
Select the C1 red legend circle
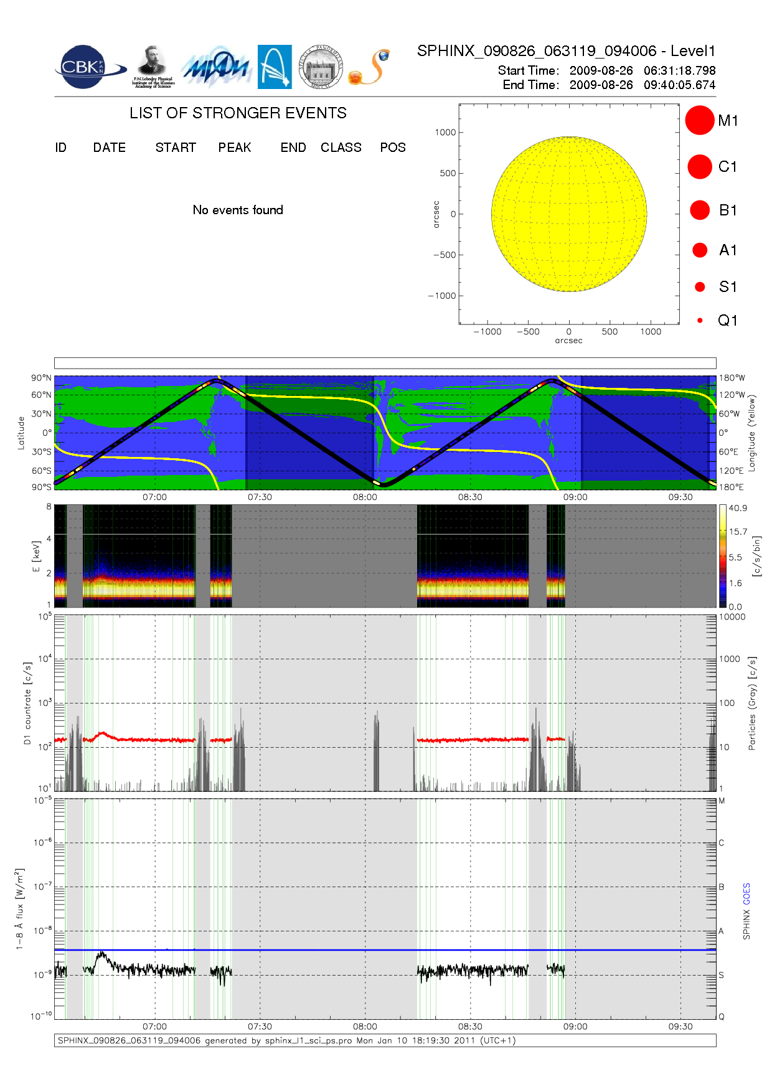pos(699,167)
